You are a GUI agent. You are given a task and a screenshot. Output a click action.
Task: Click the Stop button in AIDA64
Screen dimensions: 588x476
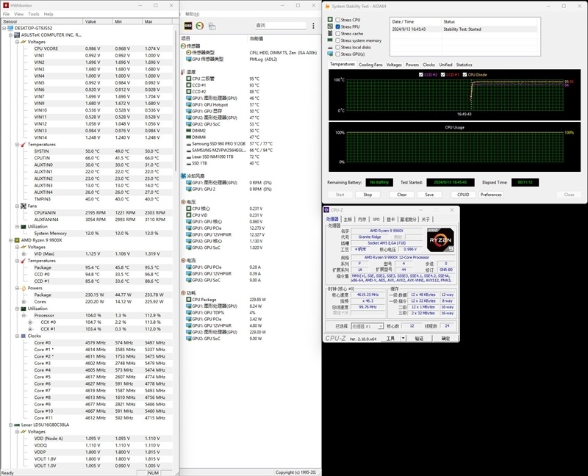click(x=367, y=195)
